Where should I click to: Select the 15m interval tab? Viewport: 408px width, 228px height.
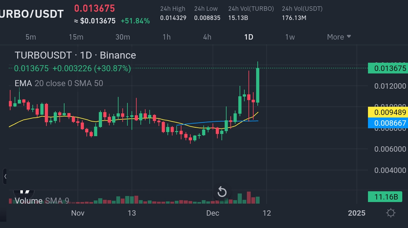(76, 37)
